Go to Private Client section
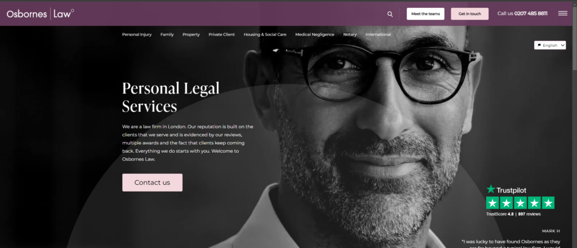The height and width of the screenshot is (248, 577). coord(221,34)
